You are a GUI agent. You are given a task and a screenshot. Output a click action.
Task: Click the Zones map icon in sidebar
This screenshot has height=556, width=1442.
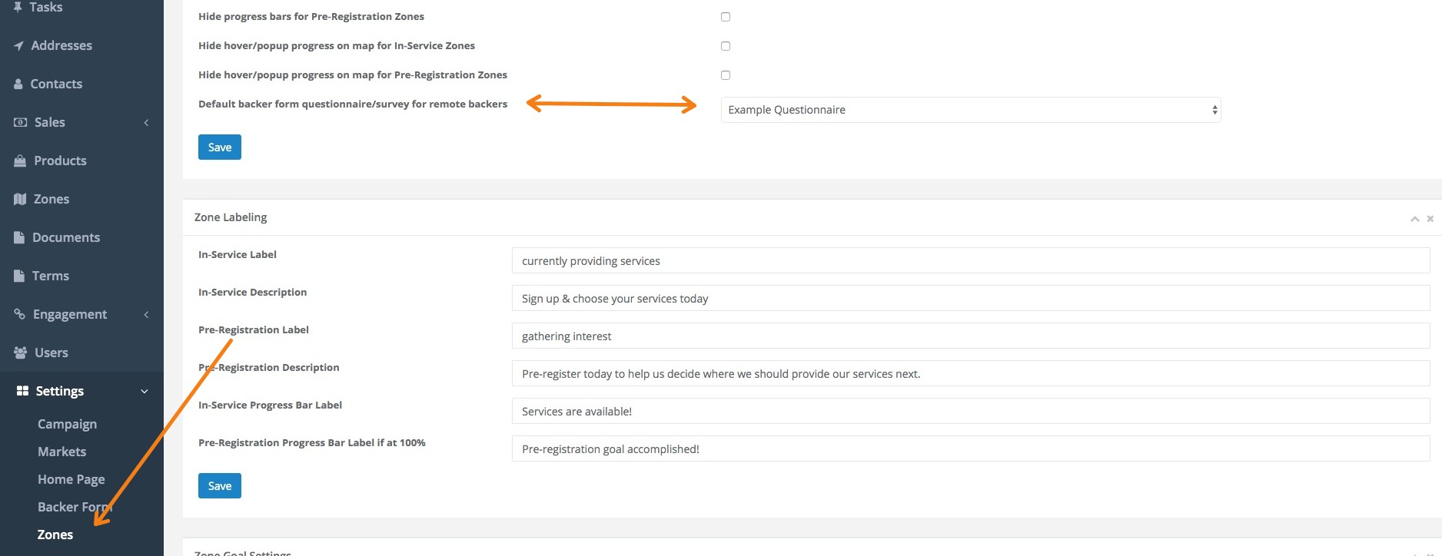(20, 199)
